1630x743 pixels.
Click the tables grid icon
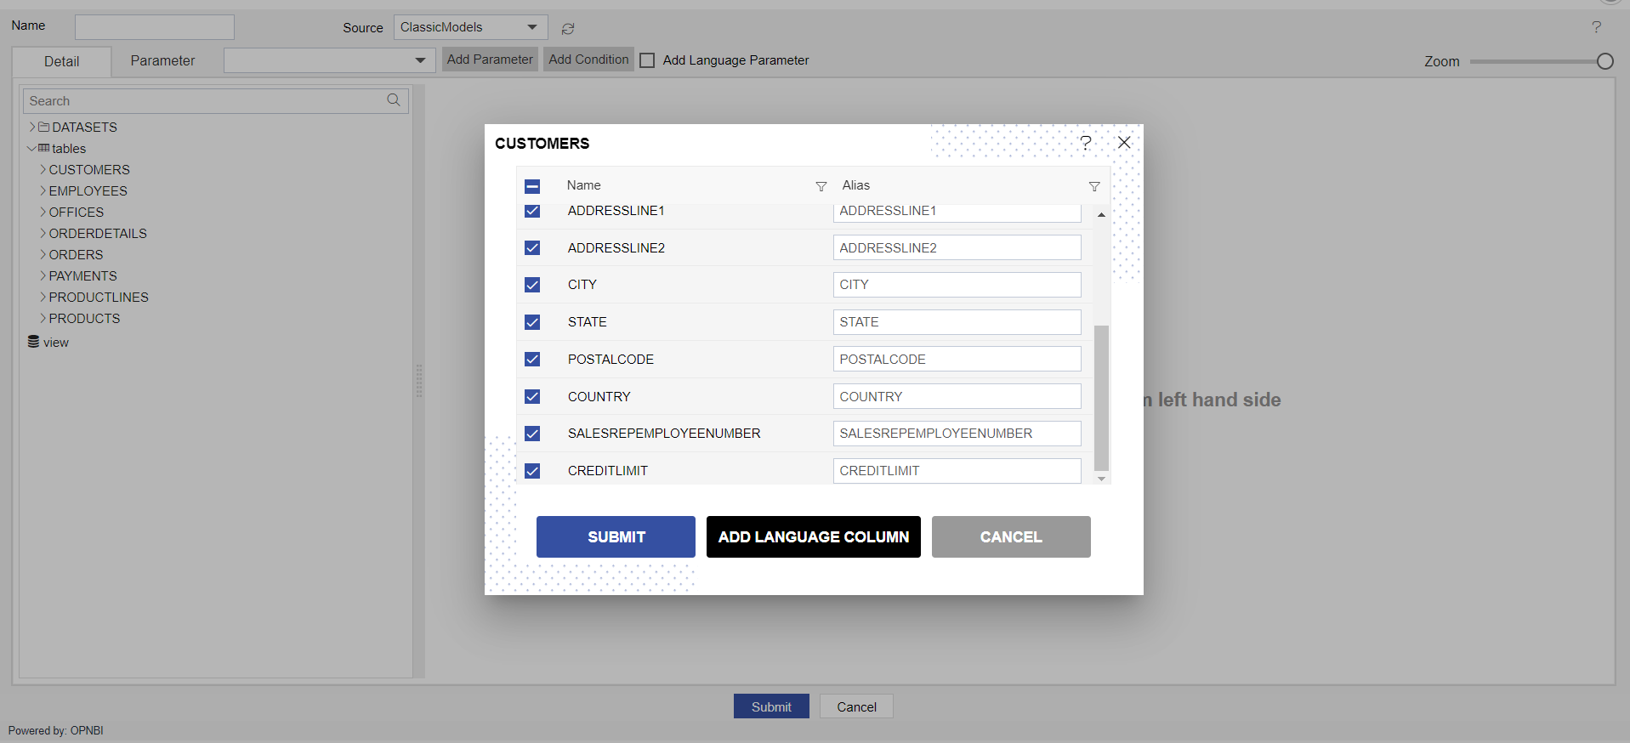point(43,148)
